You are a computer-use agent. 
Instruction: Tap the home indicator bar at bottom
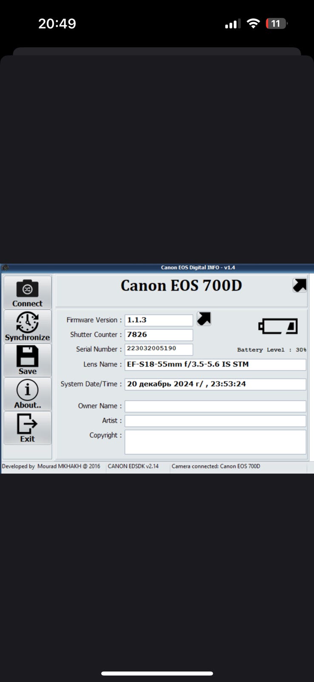[x=157, y=673]
